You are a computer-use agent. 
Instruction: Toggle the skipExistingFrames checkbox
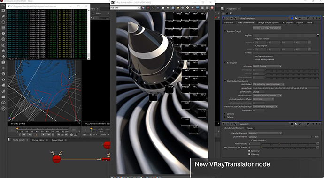pyautogui.click(x=254, y=59)
